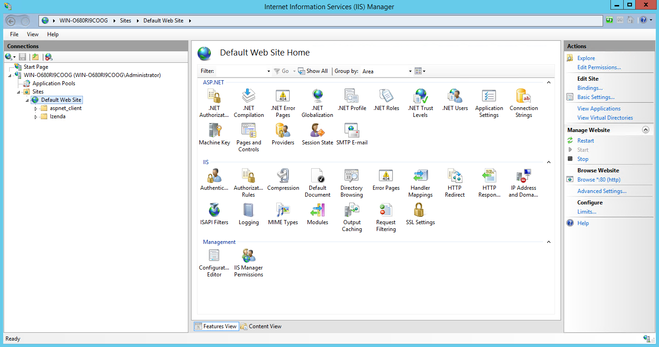This screenshot has height=347, width=659.
Task: Stop the website via Actions pane
Action: pos(583,159)
